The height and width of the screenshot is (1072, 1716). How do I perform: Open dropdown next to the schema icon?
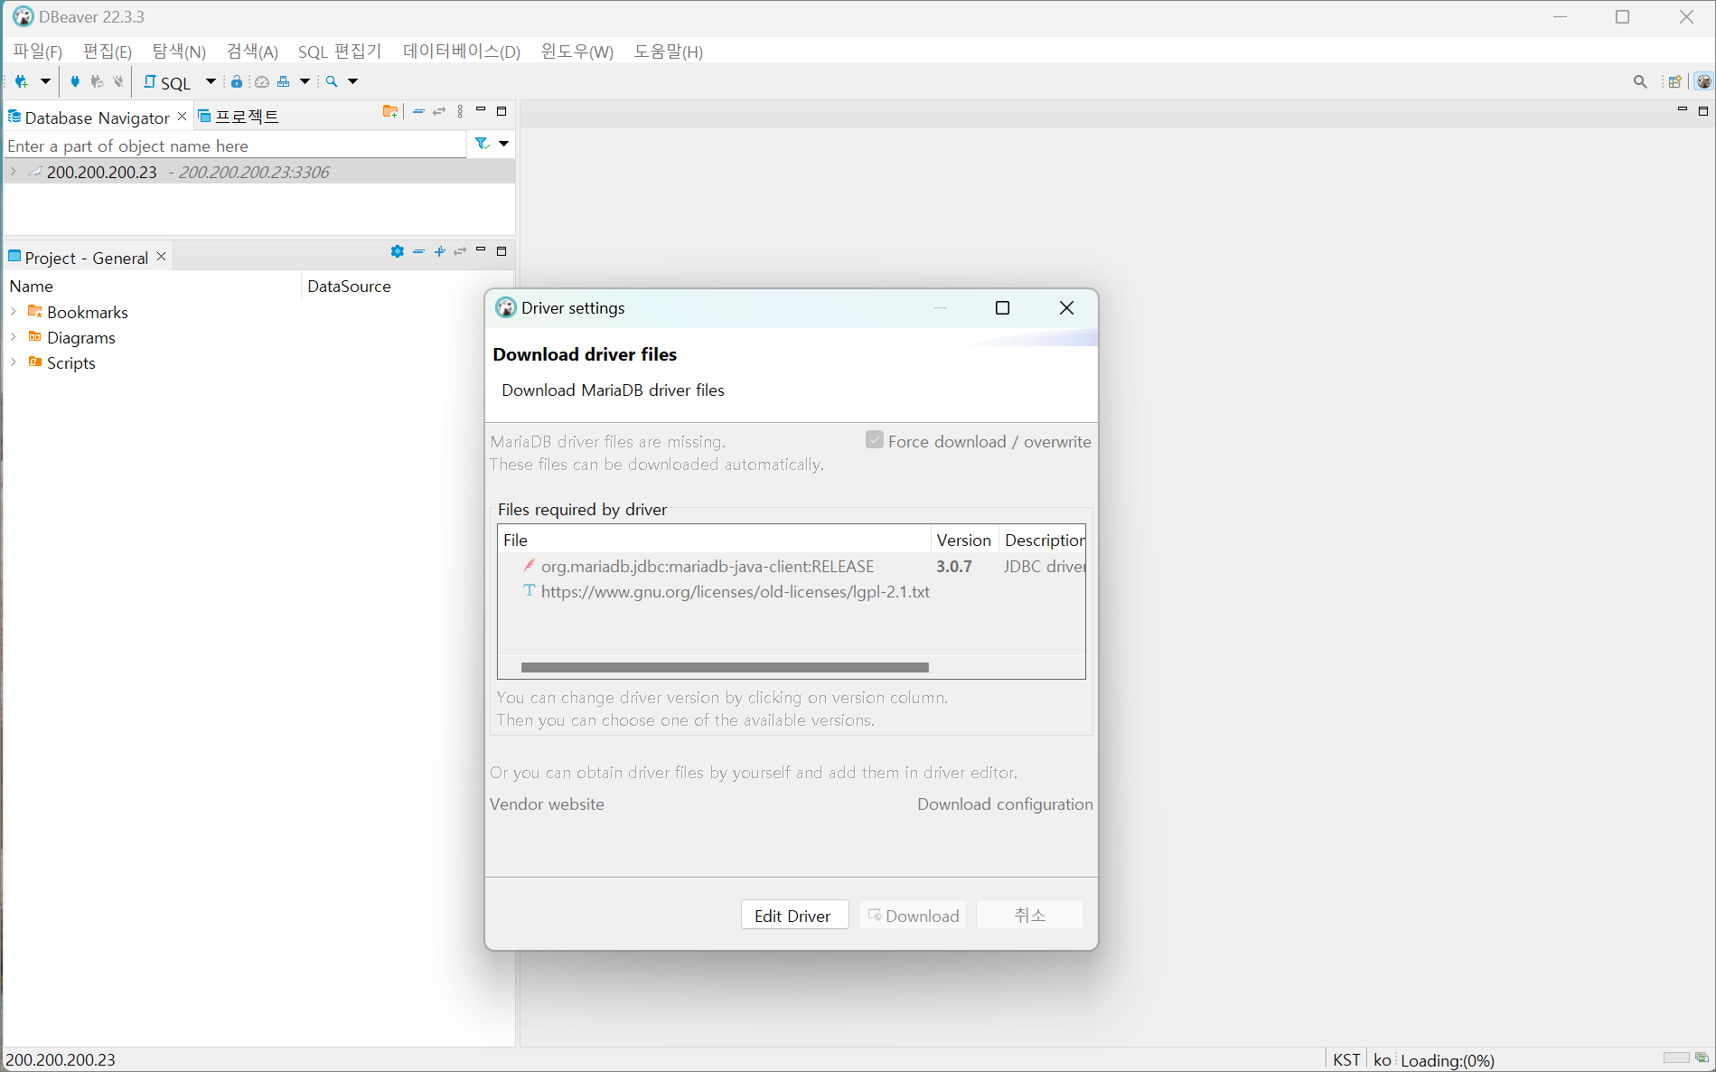tap(305, 81)
